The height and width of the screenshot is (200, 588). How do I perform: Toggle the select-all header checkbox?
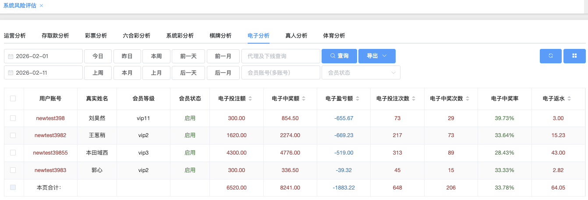tap(13, 99)
